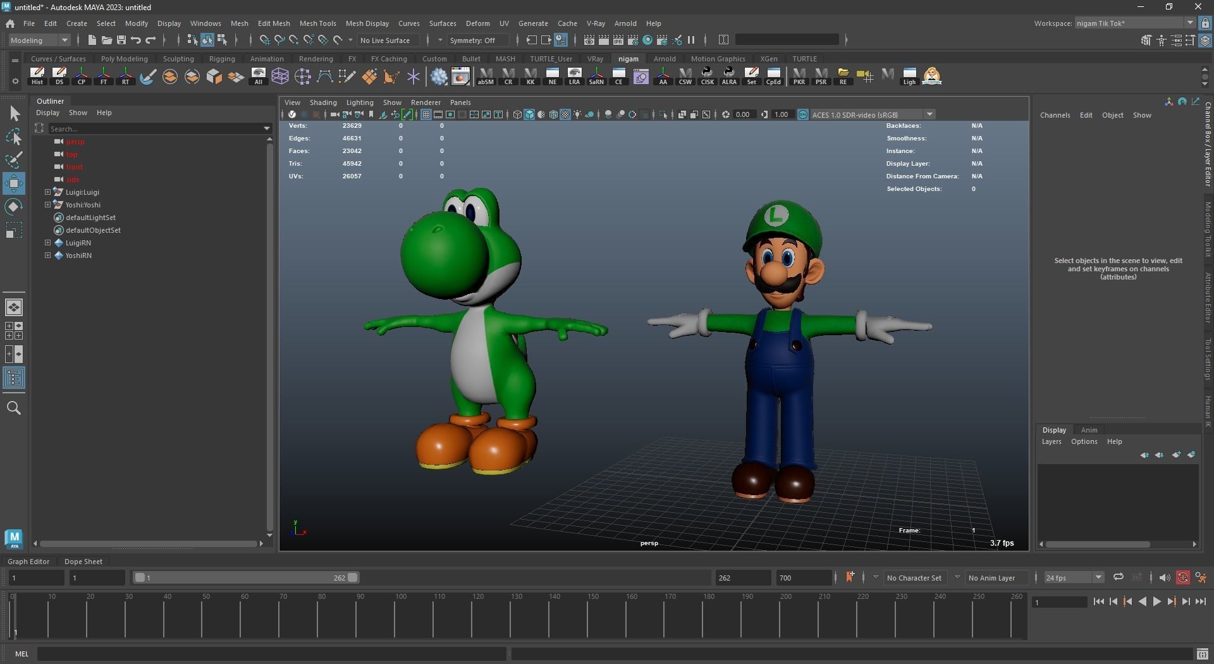Viewport: 1214px width, 664px height.
Task: Click the create new layer icon in Layer Editor
Action: click(1176, 455)
